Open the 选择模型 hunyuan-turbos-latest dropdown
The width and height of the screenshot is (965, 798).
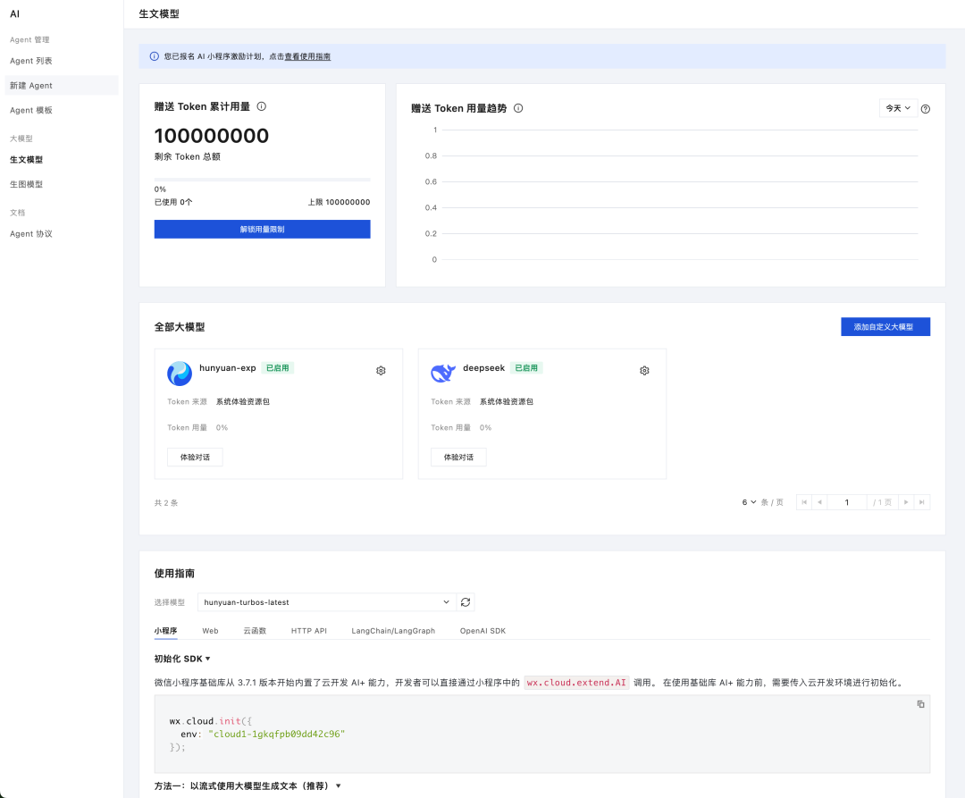327,602
